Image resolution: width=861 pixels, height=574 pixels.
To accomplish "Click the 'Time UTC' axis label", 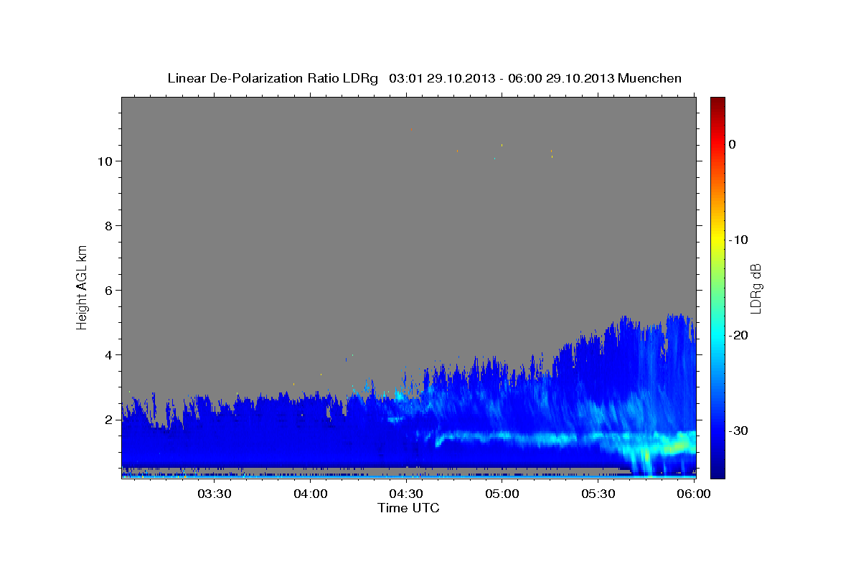I will (x=408, y=508).
